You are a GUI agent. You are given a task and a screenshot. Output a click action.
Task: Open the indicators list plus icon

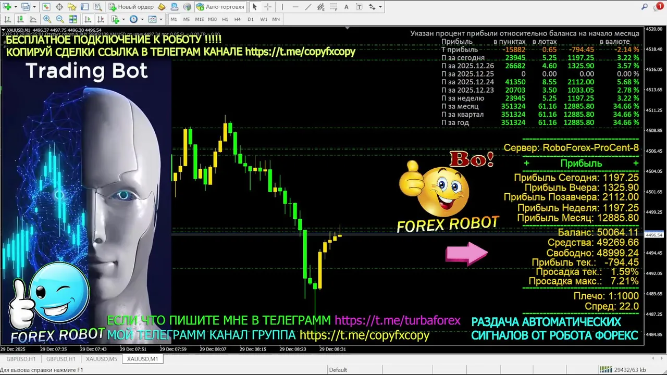[x=115, y=19]
